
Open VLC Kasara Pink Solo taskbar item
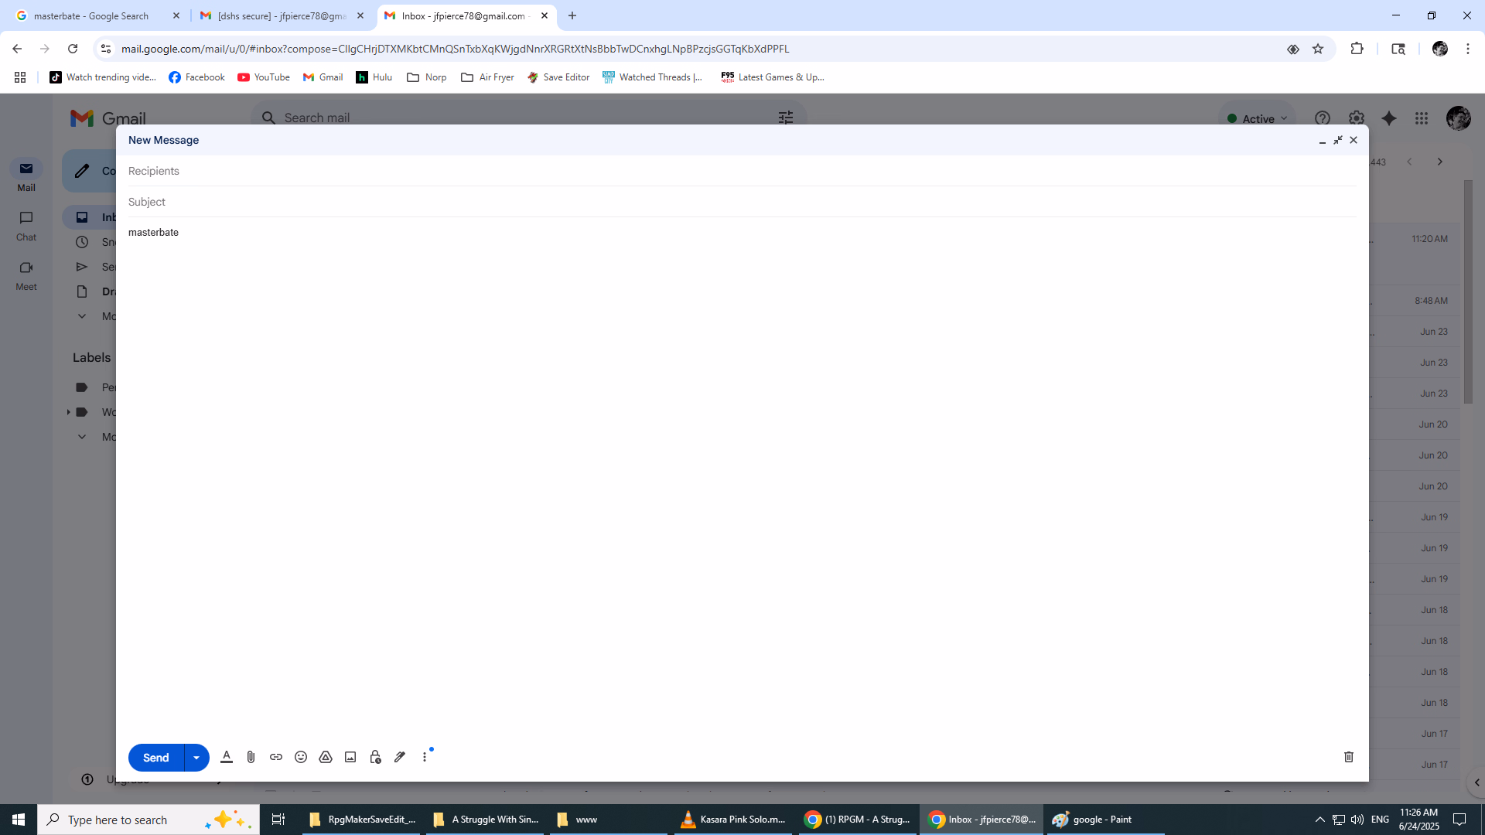point(733,820)
